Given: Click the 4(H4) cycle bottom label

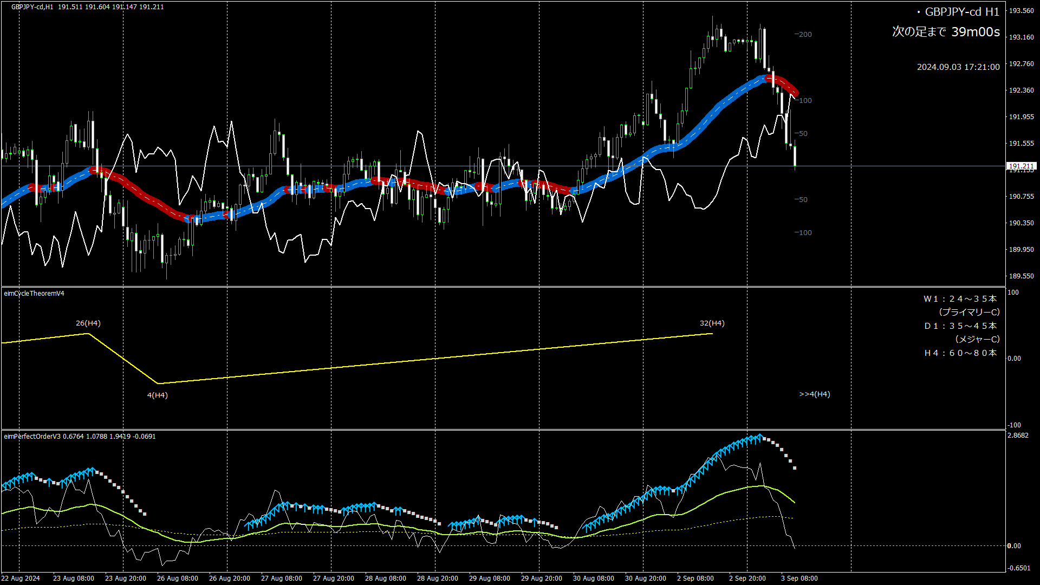Looking at the screenshot, I should (x=157, y=395).
